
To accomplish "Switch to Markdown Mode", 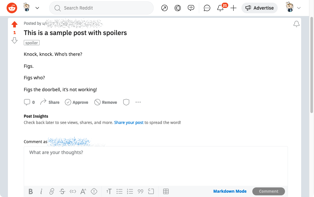I will point(230,191).
